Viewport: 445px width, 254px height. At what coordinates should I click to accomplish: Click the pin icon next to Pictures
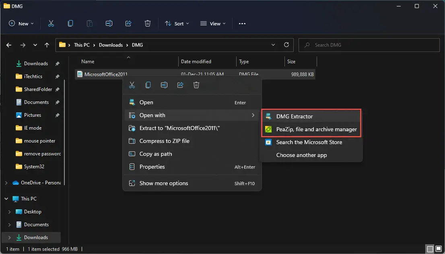coord(57,115)
